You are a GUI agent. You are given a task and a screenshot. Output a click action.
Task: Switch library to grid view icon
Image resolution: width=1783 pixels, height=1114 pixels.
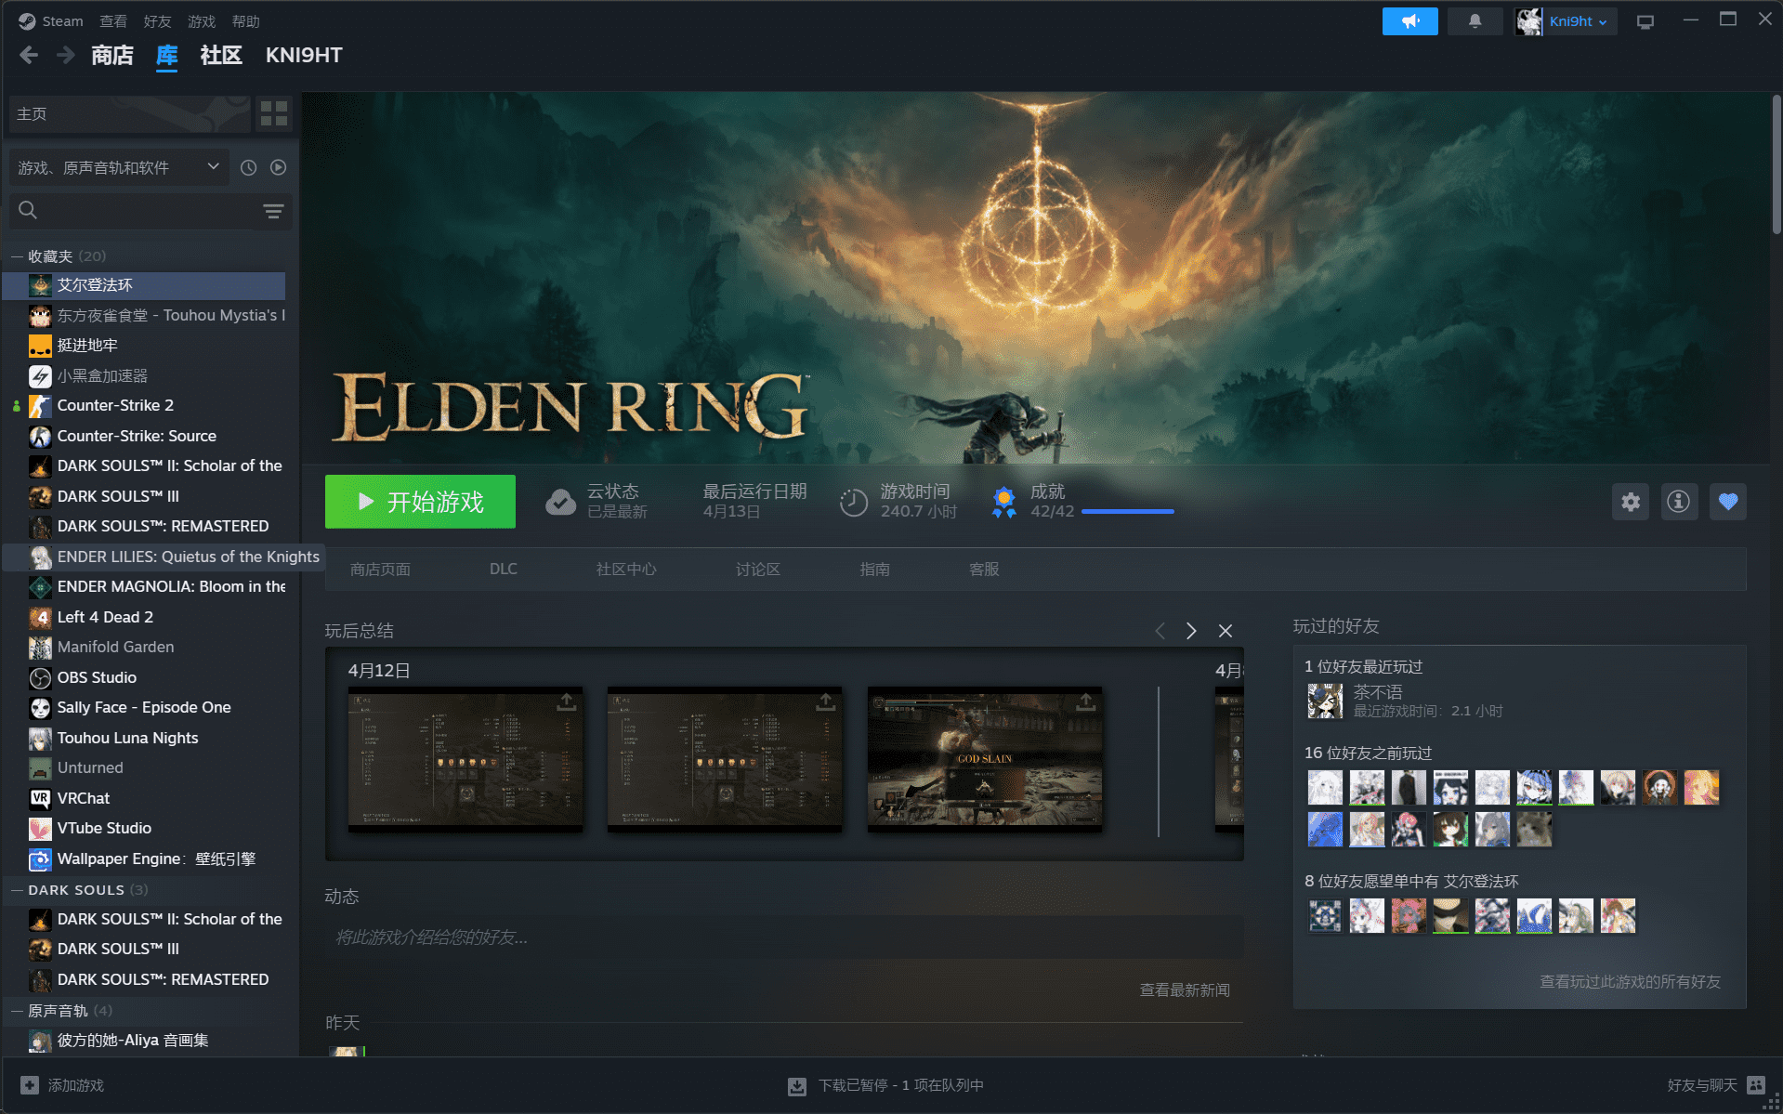pyautogui.click(x=274, y=114)
